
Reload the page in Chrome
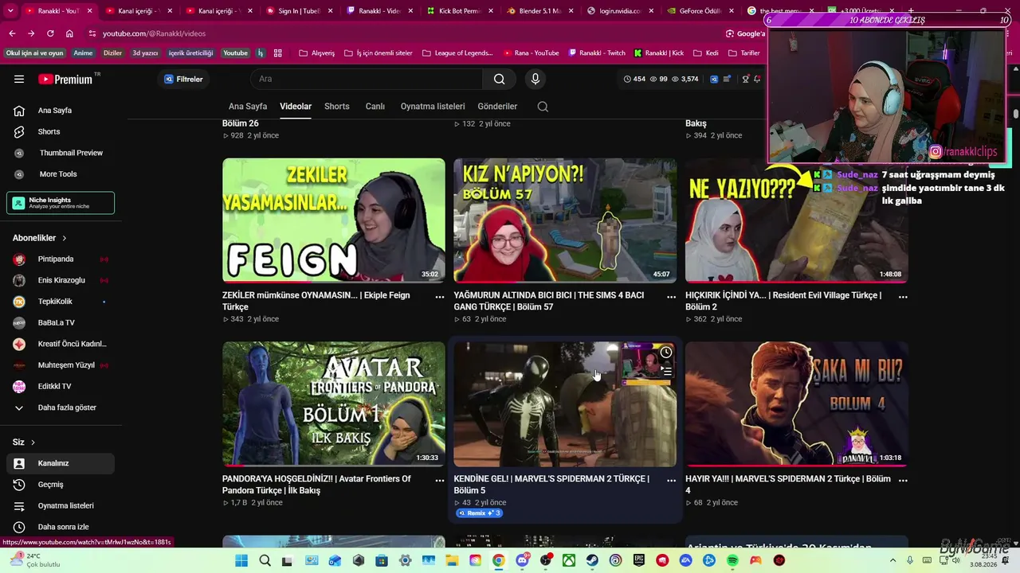click(x=50, y=33)
